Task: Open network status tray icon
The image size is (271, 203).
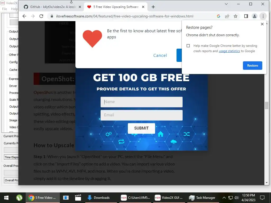Action: 231,198
